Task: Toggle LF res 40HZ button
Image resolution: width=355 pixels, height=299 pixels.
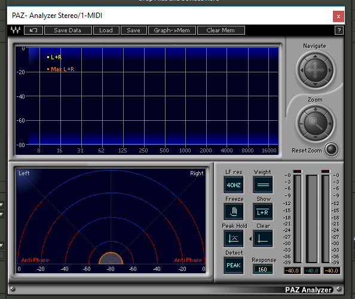Action: (x=234, y=185)
